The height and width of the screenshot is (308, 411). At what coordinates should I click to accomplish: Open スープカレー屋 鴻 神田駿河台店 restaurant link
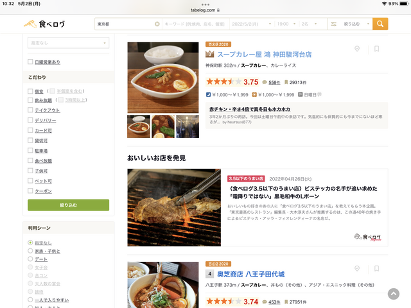coord(264,55)
